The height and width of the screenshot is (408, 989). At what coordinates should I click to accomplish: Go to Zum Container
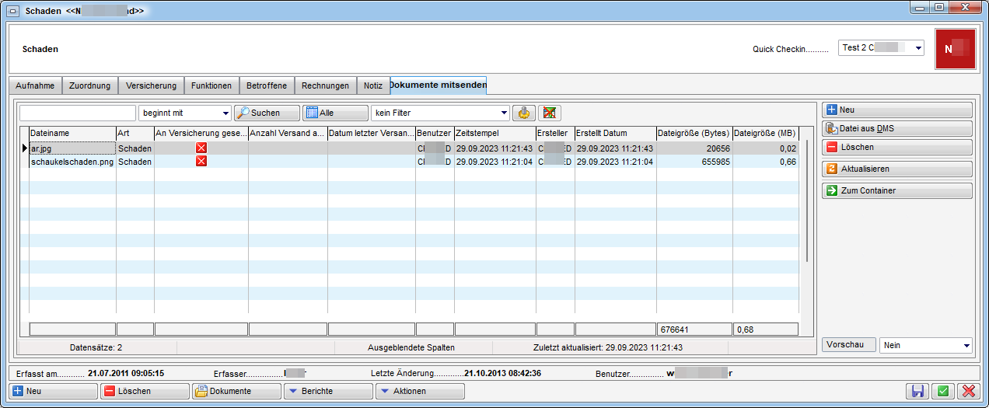[x=896, y=190]
